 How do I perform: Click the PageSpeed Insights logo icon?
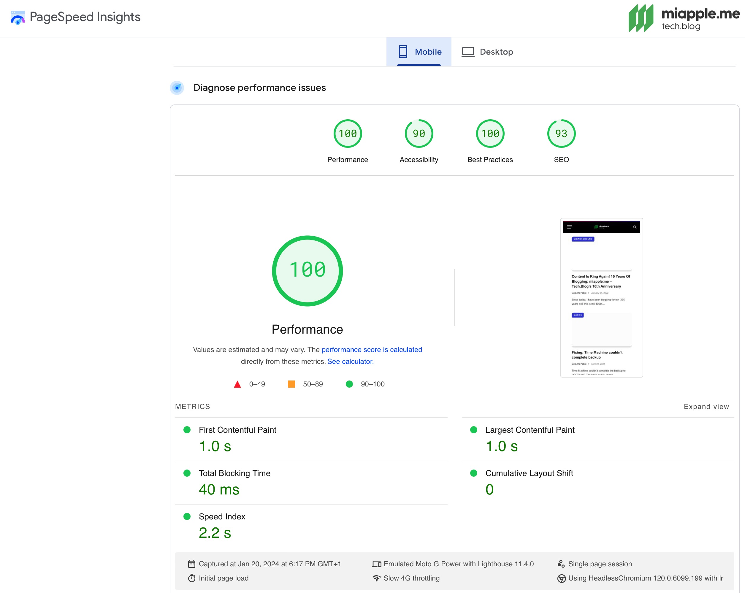pyautogui.click(x=18, y=18)
